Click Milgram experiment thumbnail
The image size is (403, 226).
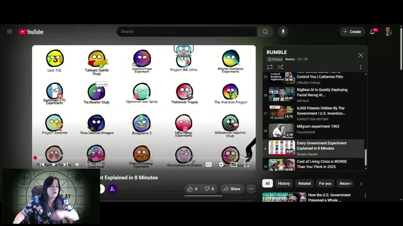(281, 131)
